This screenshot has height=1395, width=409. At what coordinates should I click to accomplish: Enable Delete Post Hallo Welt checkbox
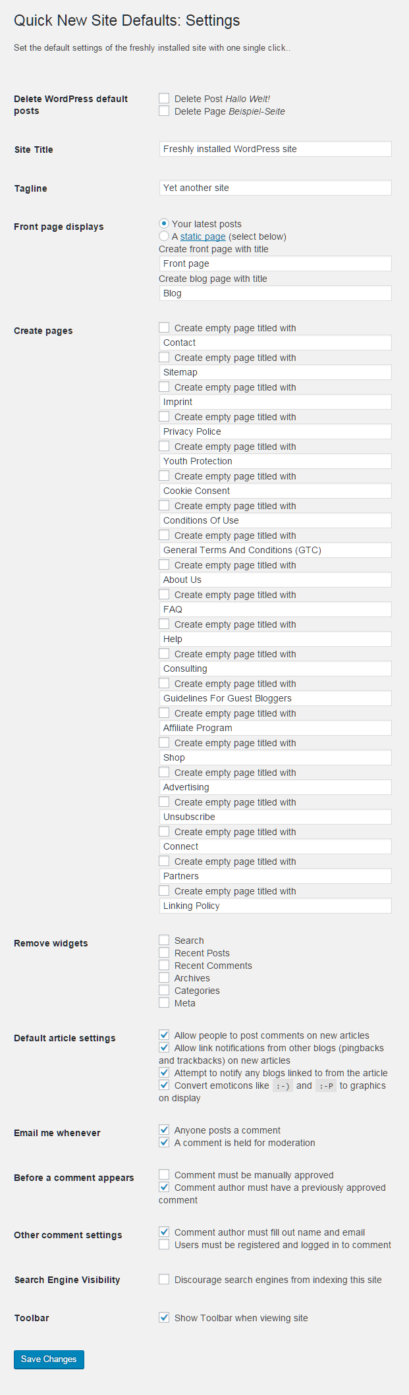(x=164, y=98)
